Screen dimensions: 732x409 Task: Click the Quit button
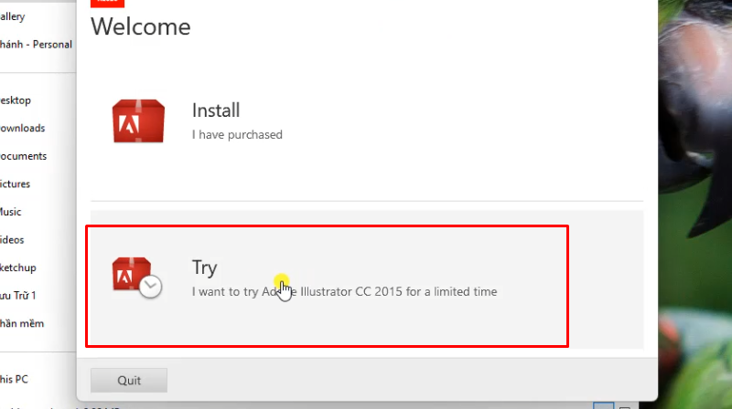click(129, 380)
